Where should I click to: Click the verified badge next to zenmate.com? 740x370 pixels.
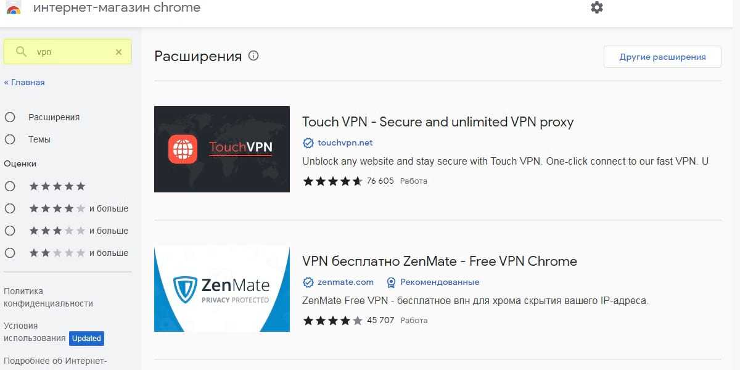tap(308, 282)
